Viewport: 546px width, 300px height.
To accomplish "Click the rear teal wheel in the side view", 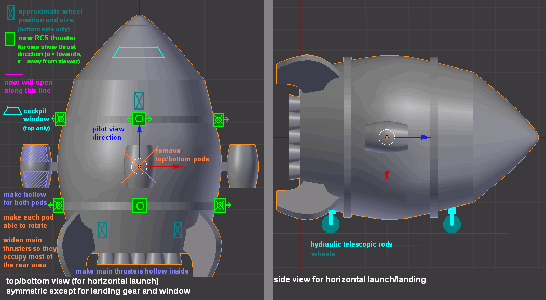I will coord(330,224).
